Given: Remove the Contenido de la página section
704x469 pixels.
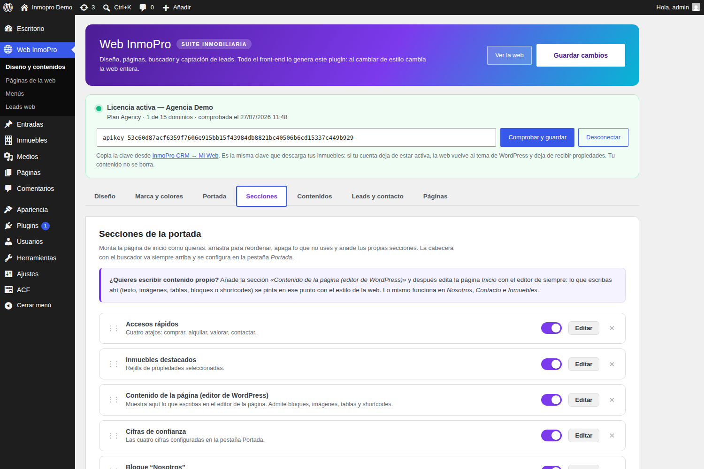Looking at the screenshot, I should coord(612,400).
